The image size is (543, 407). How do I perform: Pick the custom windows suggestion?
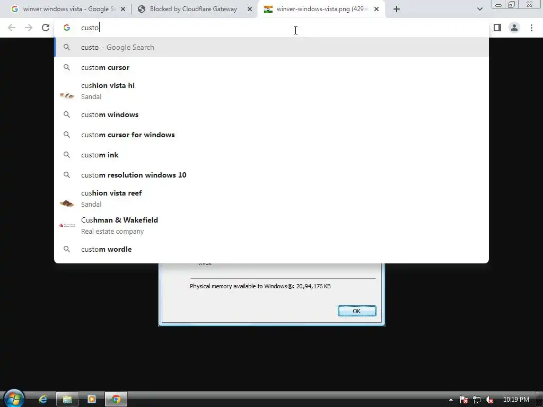[271, 114]
